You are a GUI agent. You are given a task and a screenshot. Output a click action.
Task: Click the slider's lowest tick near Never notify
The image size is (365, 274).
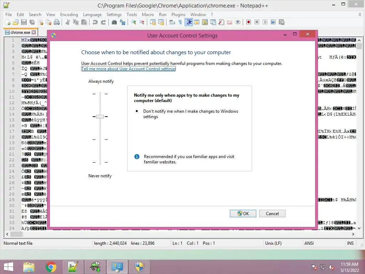pos(100,162)
